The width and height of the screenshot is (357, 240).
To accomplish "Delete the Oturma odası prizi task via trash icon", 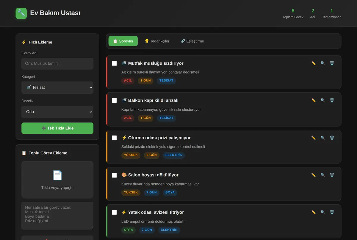I will [x=332, y=138].
